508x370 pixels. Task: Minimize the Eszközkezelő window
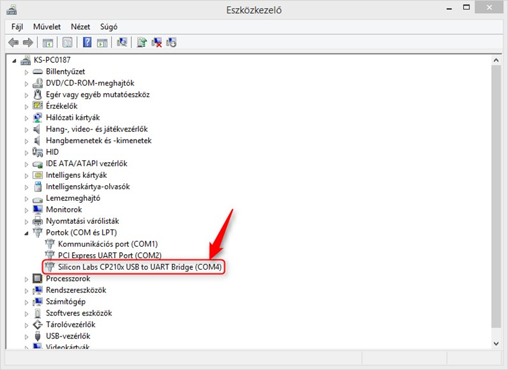tap(449, 9)
